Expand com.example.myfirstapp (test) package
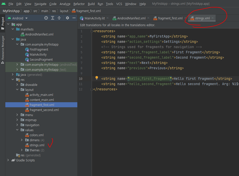 (x=17, y=69)
